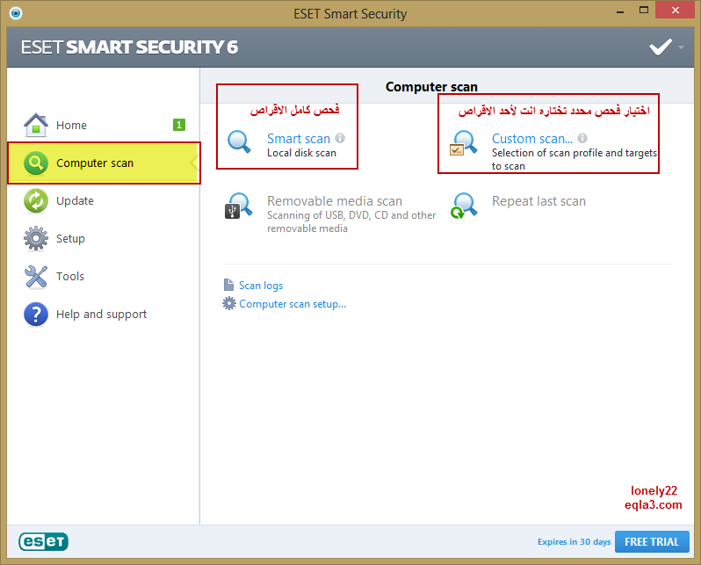Image resolution: width=701 pixels, height=565 pixels.
Task: Select Update in the sidebar menu
Action: point(104,201)
